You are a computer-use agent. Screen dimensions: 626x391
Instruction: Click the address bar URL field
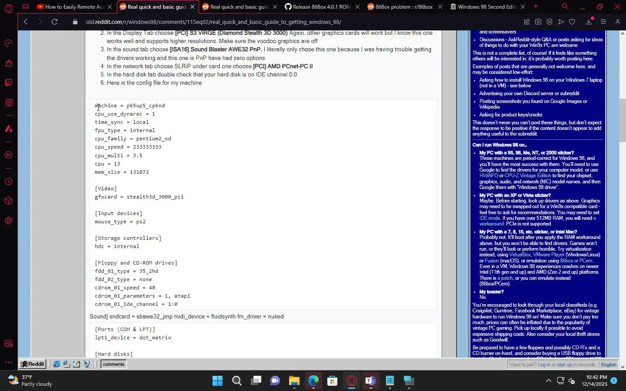coord(213,22)
